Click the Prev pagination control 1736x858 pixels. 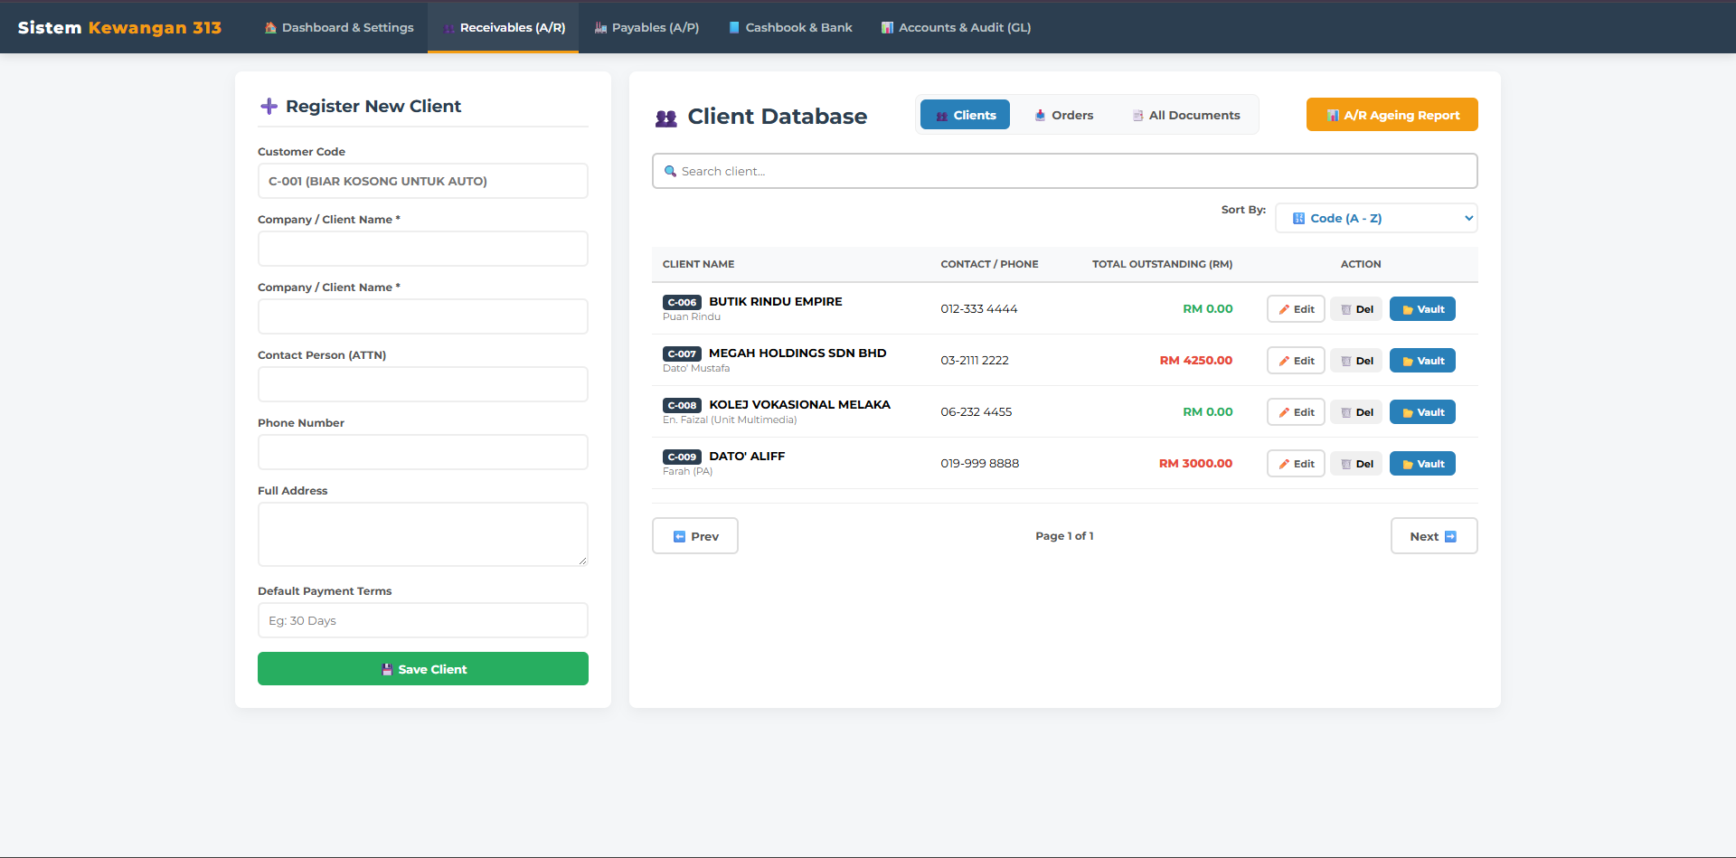[694, 535]
